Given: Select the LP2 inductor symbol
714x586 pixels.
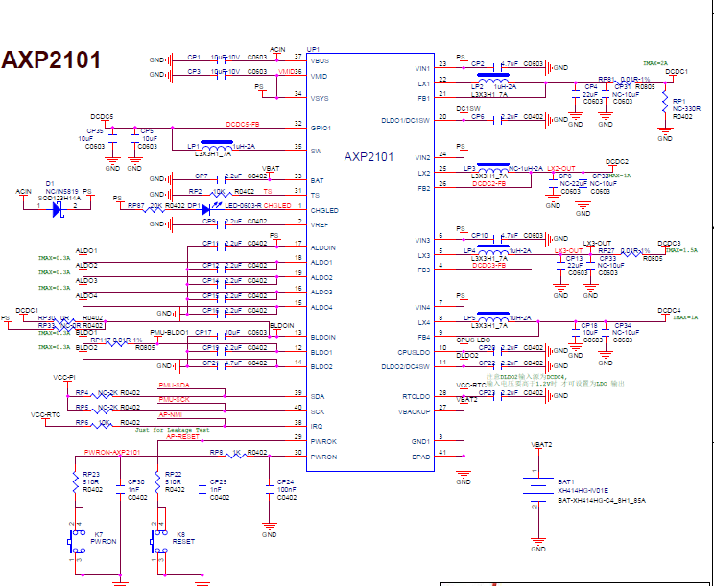Looking at the screenshot, I should (492, 80).
